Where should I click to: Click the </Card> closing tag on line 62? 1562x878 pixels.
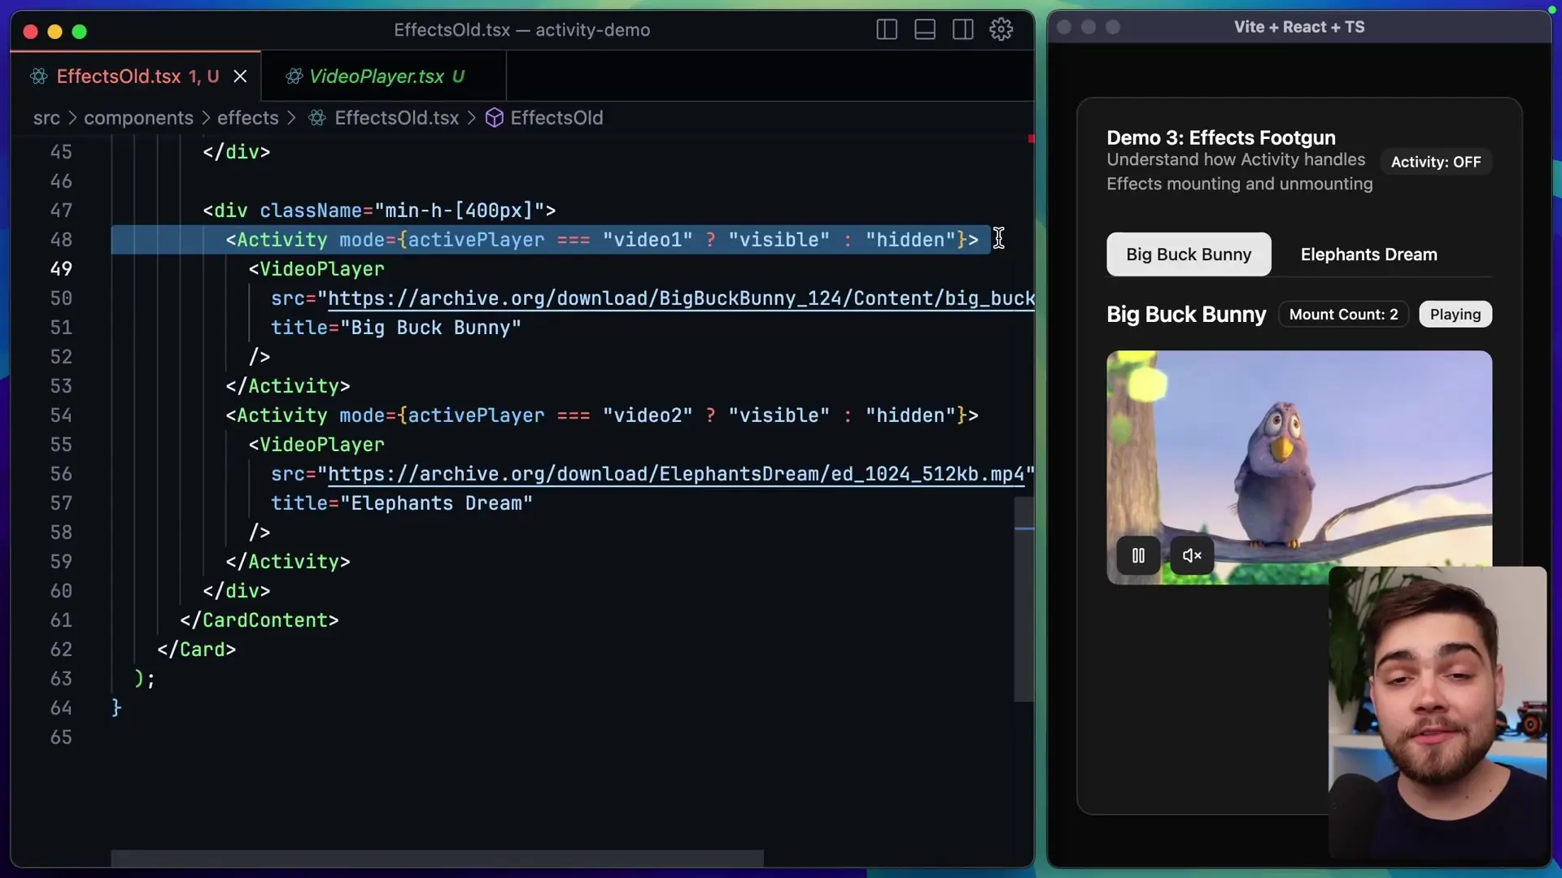(x=197, y=650)
